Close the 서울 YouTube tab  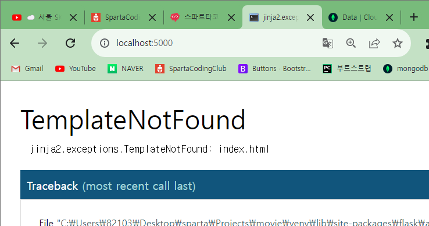point(73,17)
